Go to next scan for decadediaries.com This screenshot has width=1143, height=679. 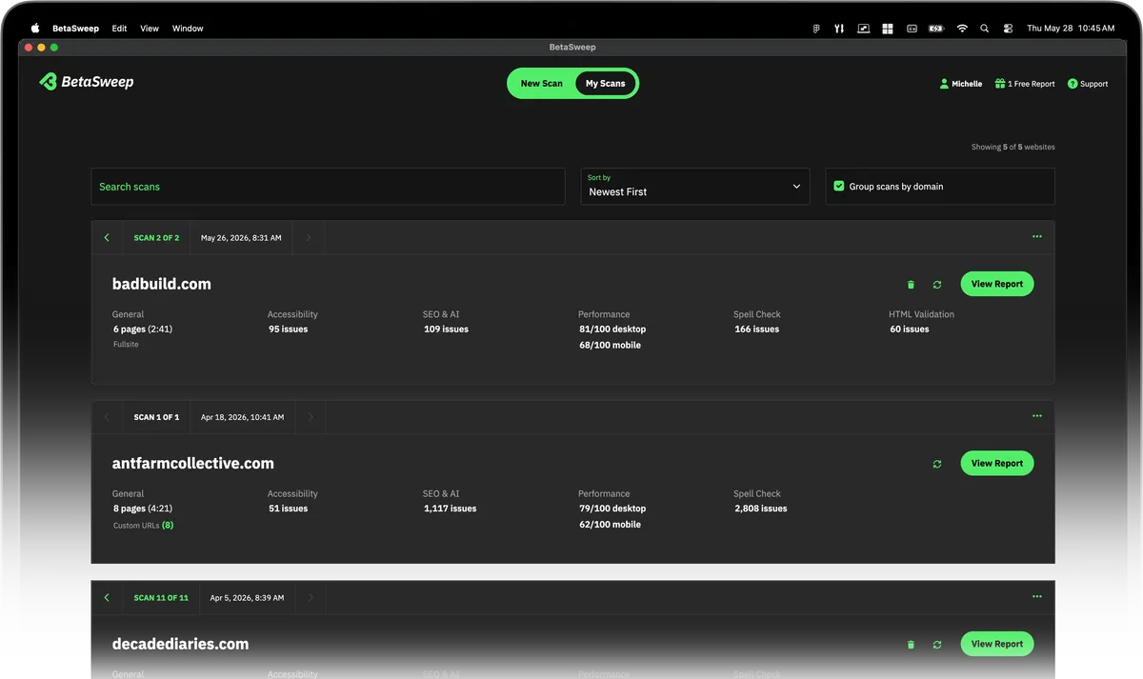click(x=309, y=598)
